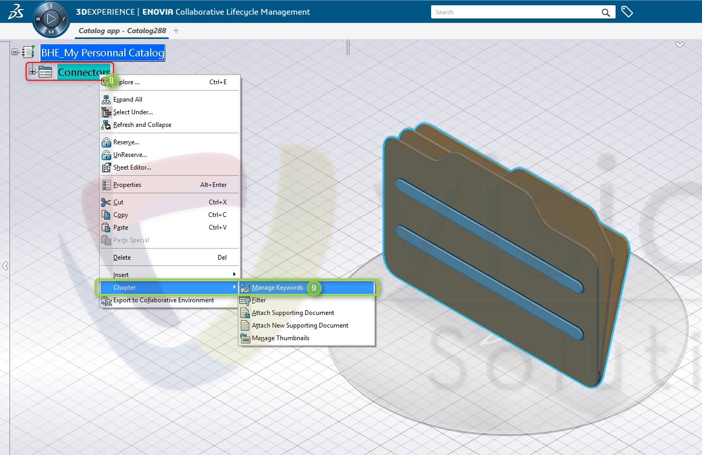702x455 pixels.
Task: Click the scissors Cut icon
Action: pos(106,202)
